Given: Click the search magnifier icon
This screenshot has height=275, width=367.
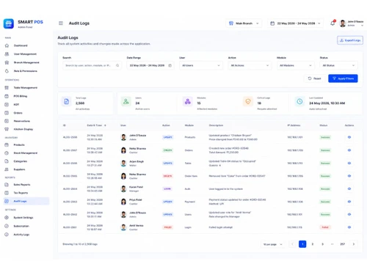Looking at the screenshot, I should tap(117, 65).
